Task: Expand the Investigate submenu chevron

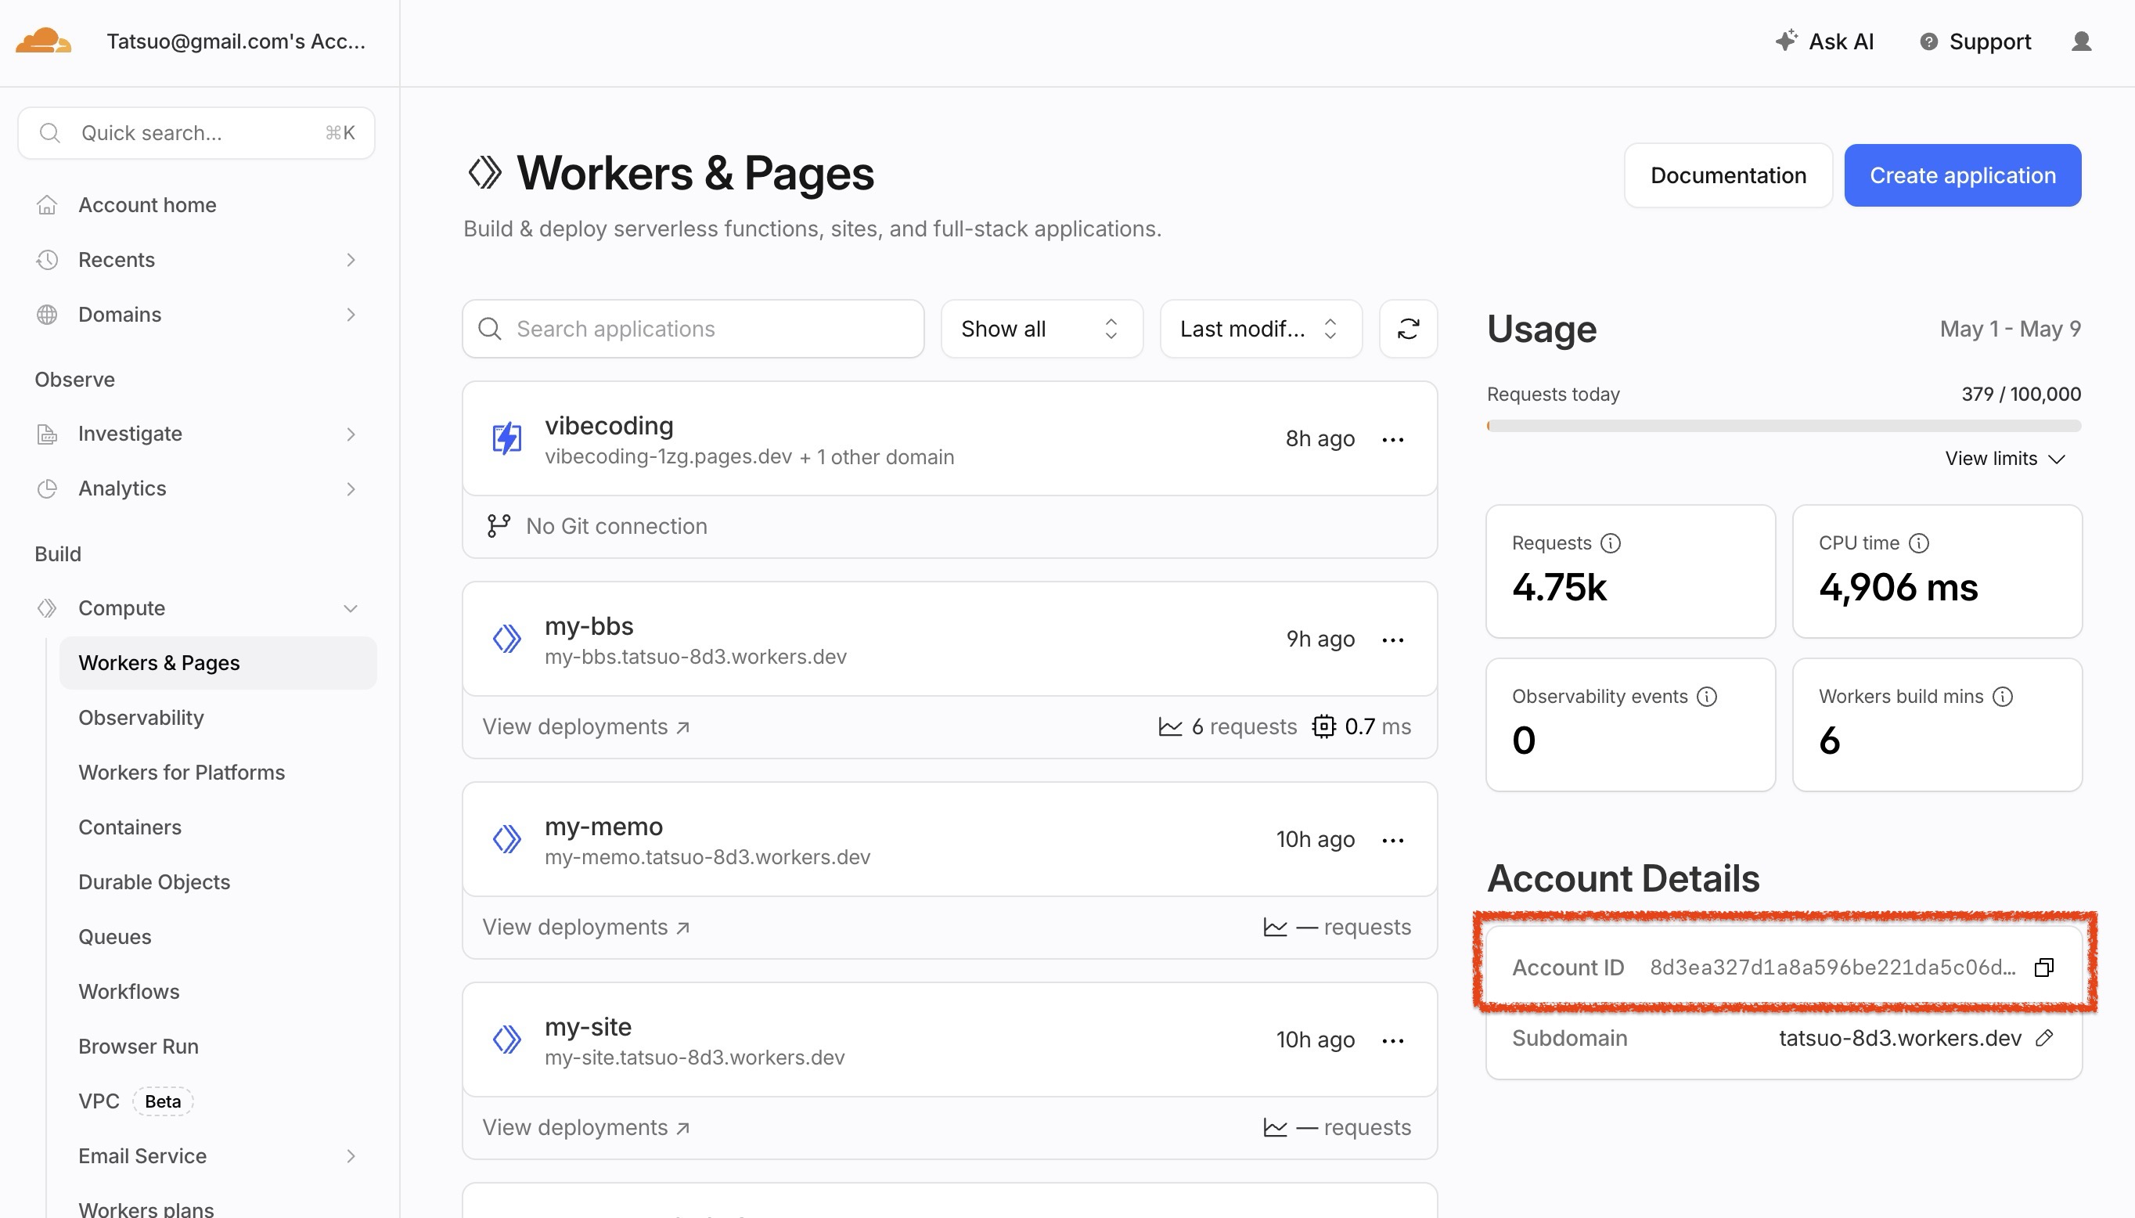Action: 351,434
